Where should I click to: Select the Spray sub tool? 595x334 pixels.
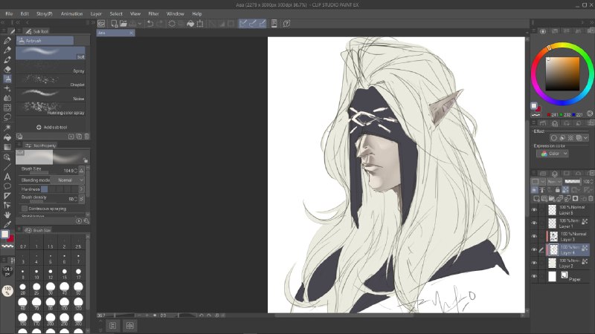(x=51, y=68)
